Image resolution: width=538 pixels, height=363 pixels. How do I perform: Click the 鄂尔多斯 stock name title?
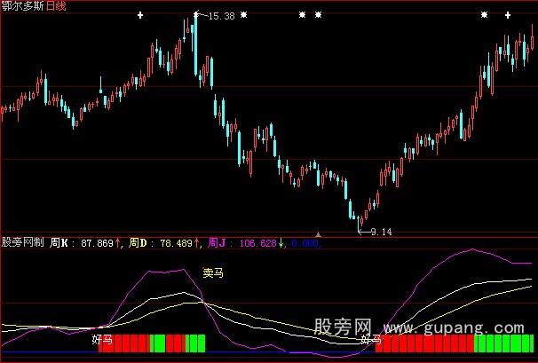[22, 6]
